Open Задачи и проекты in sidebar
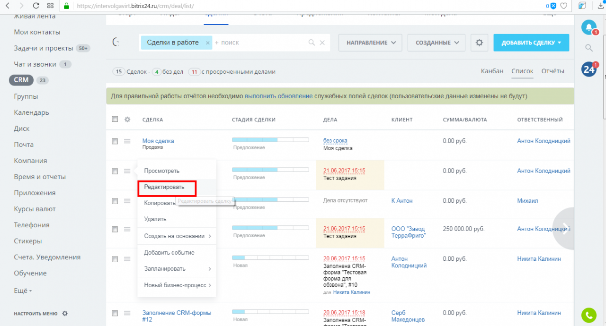 point(44,48)
